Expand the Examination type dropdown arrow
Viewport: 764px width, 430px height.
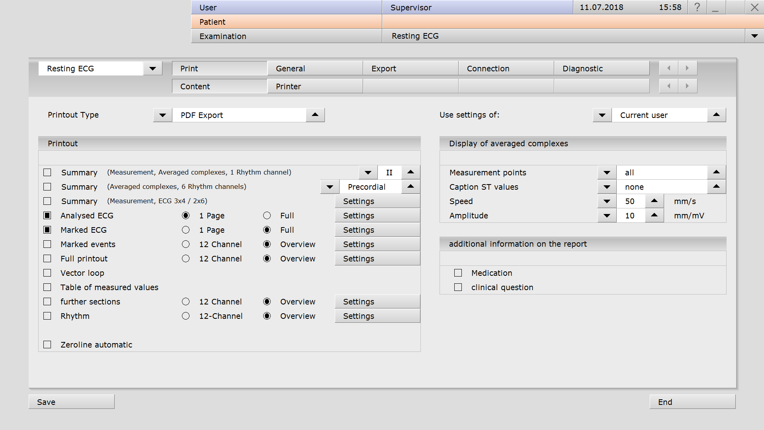(754, 36)
